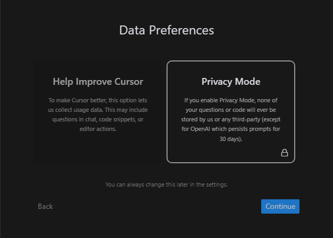Click "your questions or code will ever be" line
This screenshot has height=238, width=333.
click(231, 110)
